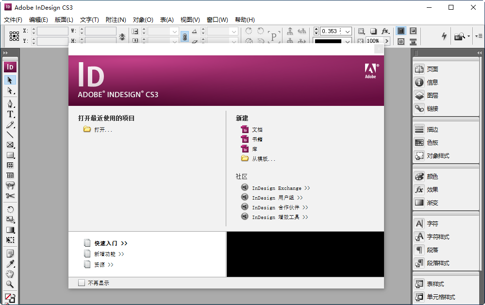Open the Bridge button dropdown arrow
The height and width of the screenshot is (305, 485).
pos(468,36)
